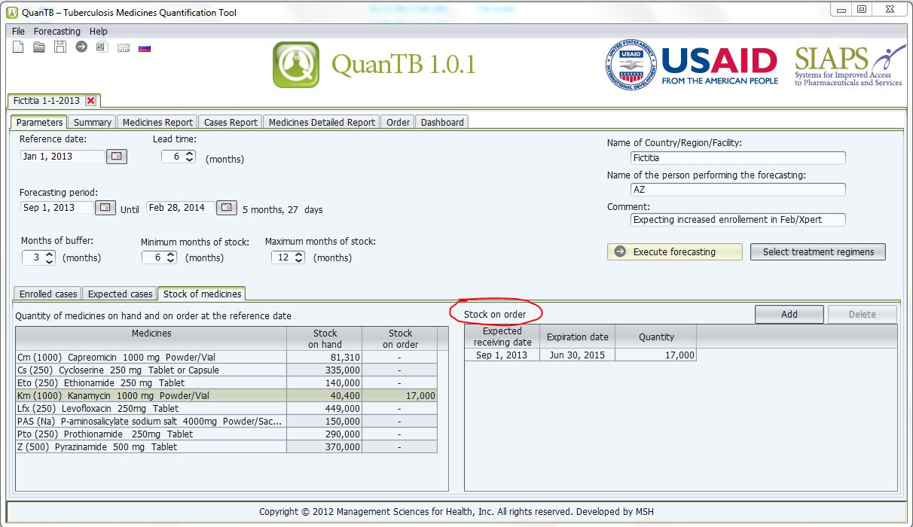The image size is (913, 527).
Task: Close the Fictitia 1-1-2013 tab with red X
Action: click(91, 101)
